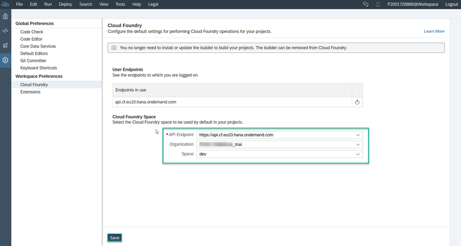Screen dimensions: 461x246
Task: Click the Organization field ending in _trial
Action: click(x=279, y=144)
